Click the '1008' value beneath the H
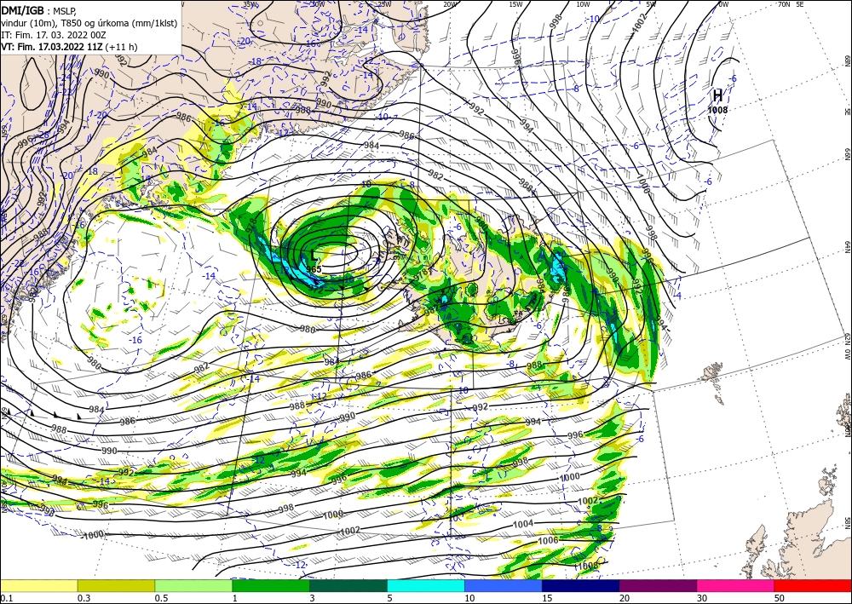 click(717, 110)
